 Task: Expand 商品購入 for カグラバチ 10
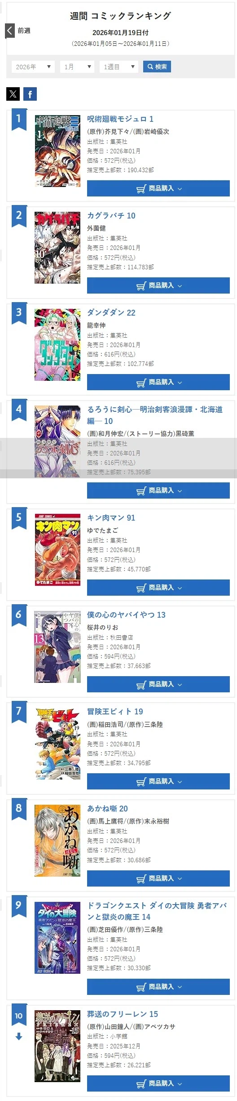[158, 285]
